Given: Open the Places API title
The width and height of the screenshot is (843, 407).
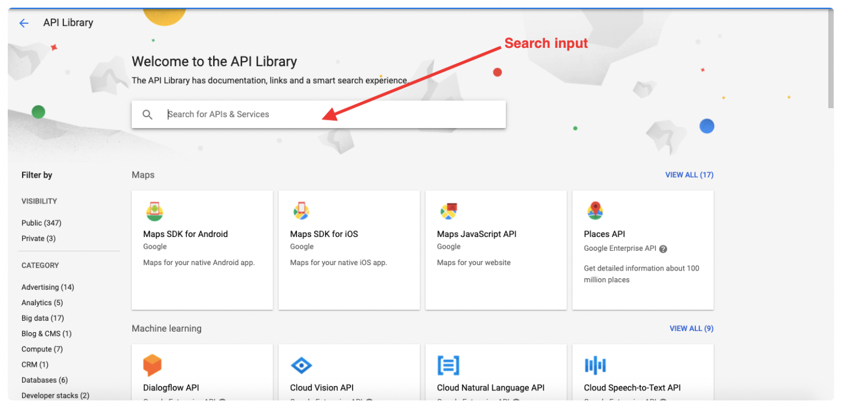Looking at the screenshot, I should point(604,234).
